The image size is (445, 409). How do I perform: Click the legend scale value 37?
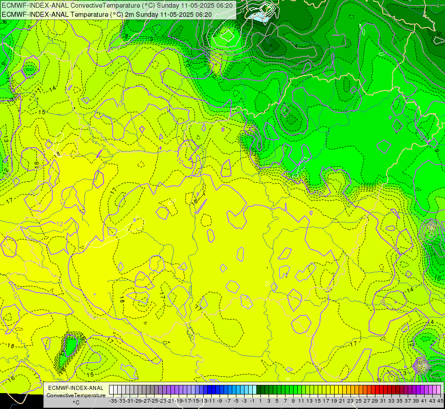click(408, 401)
